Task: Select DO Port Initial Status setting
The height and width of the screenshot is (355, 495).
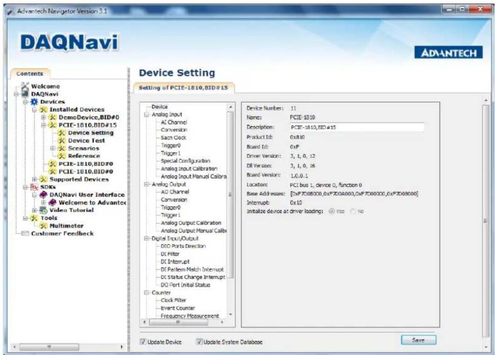Action: click(186, 285)
